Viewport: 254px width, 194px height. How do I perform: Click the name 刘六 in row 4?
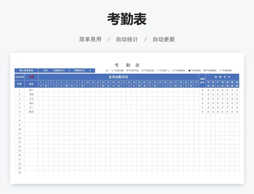coord(31,103)
